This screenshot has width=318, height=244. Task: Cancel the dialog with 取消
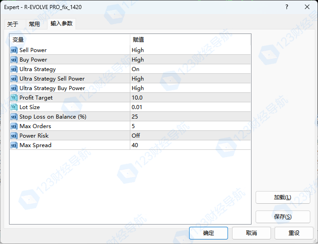252,233
